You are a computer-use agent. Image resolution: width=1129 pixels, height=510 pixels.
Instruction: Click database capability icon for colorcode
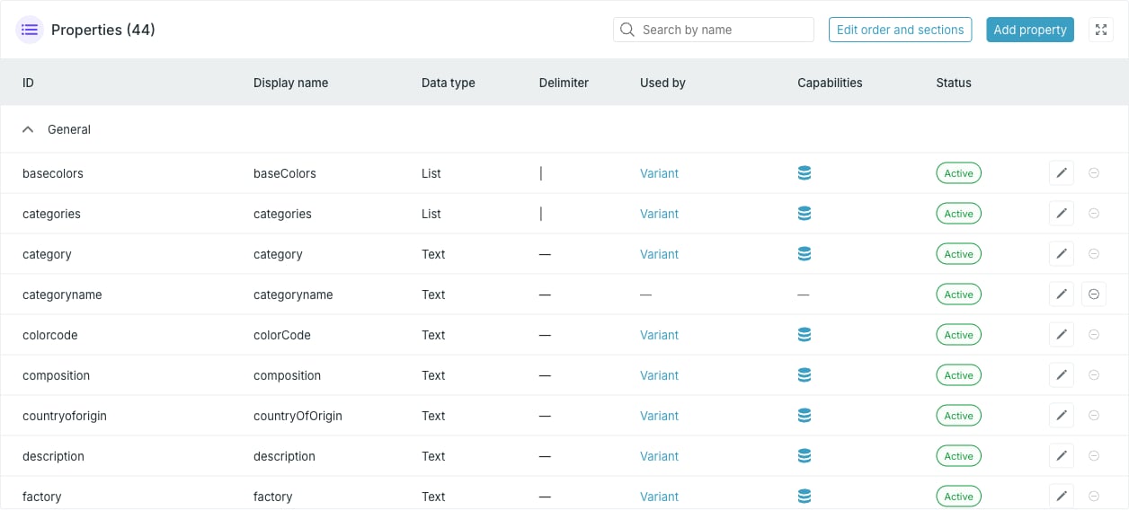805,335
